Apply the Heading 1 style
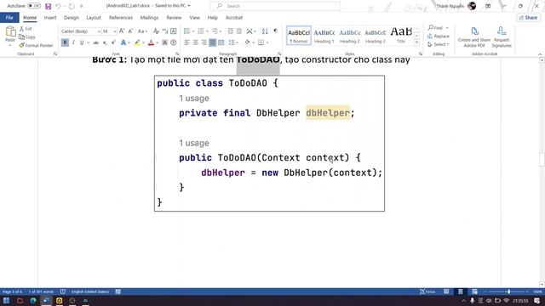 (324, 36)
